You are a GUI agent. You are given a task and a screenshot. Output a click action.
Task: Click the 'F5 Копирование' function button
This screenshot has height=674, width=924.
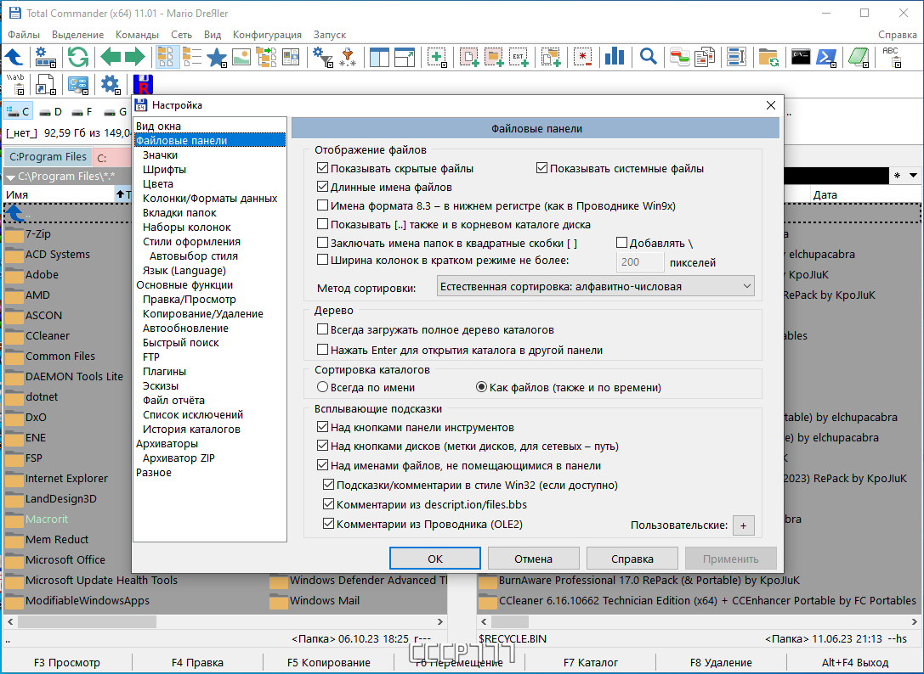329,663
